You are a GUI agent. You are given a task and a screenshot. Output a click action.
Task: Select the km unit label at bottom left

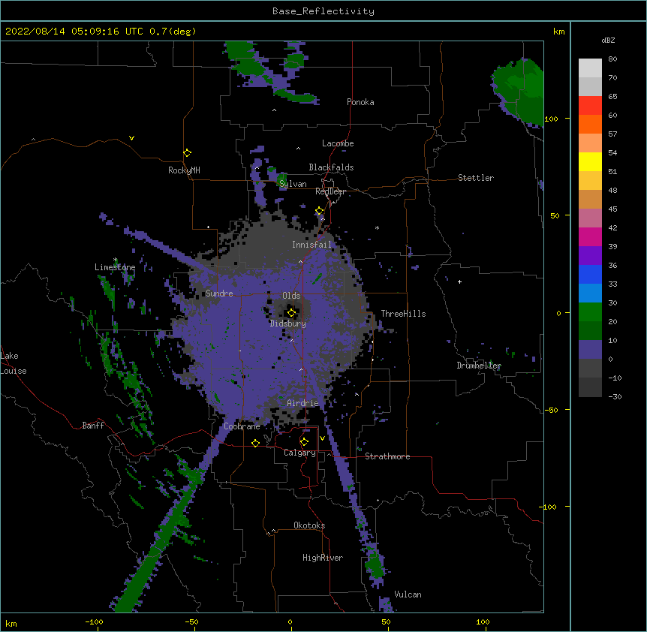pyautogui.click(x=11, y=623)
